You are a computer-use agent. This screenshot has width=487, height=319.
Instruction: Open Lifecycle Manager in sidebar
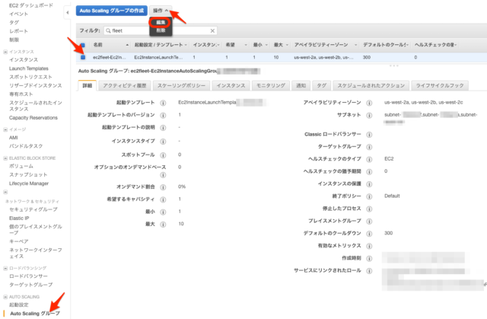pyautogui.click(x=29, y=183)
